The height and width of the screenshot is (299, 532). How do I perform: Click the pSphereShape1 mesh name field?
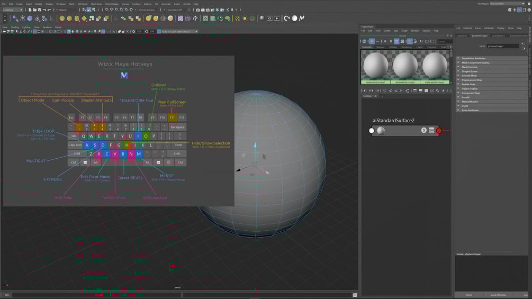(502, 46)
